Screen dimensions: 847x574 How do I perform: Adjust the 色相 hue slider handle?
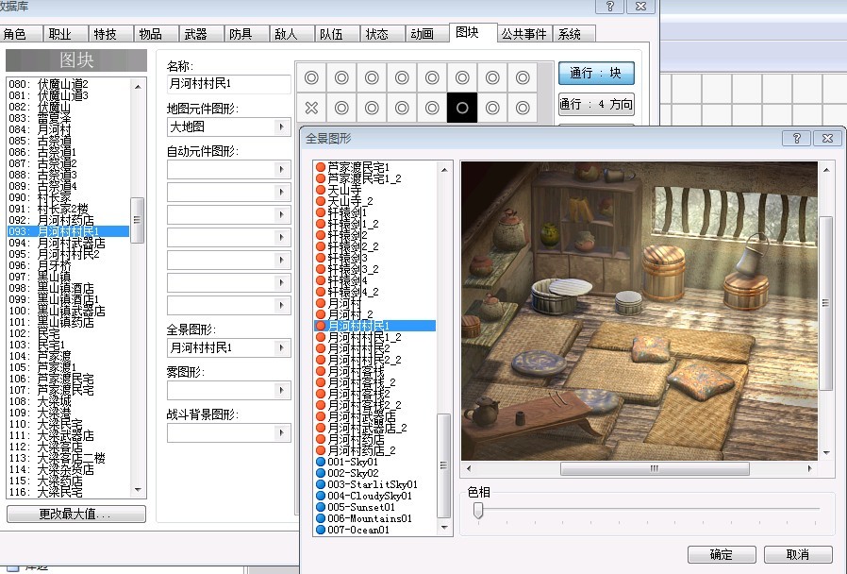coord(478,510)
